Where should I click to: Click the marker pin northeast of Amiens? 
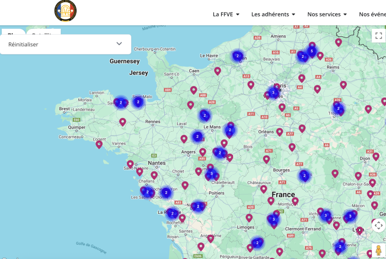pyautogui.click(x=339, y=42)
